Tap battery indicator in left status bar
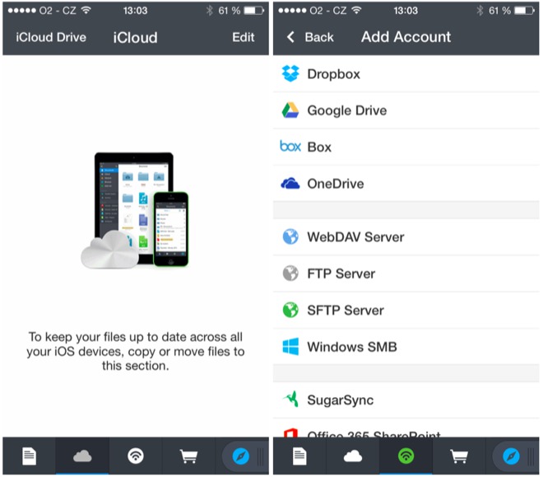Screen dimensions: 543x477 (254, 11)
